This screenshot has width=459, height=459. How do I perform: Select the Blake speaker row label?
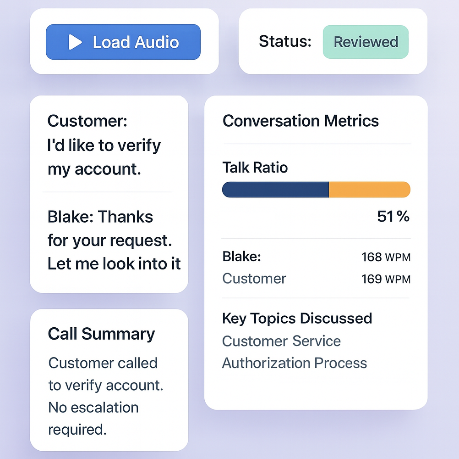click(x=241, y=257)
